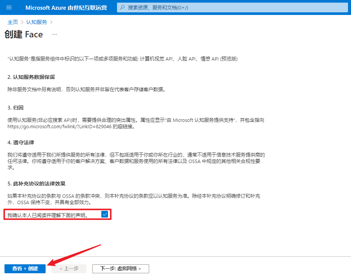Click the 创建 Face page title
Screen dimensions: 351x277
(24, 34)
